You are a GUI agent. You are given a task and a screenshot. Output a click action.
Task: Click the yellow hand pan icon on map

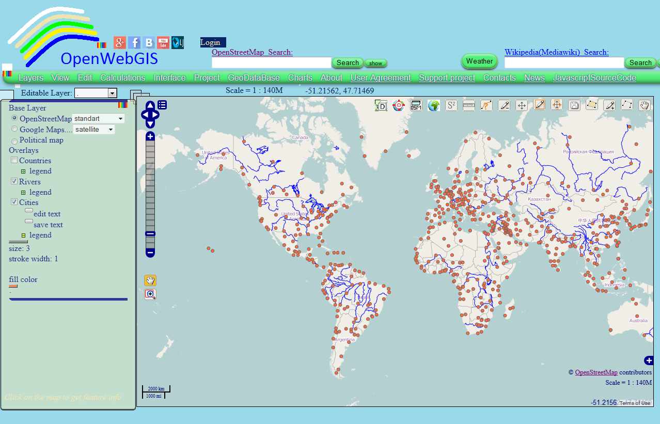(x=150, y=280)
